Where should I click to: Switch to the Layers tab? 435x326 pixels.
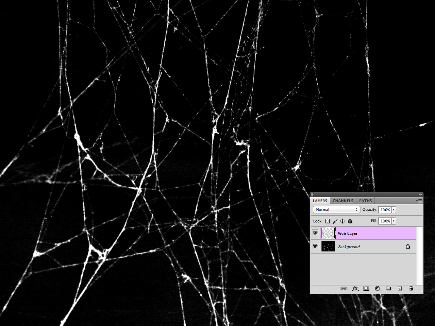coord(320,200)
